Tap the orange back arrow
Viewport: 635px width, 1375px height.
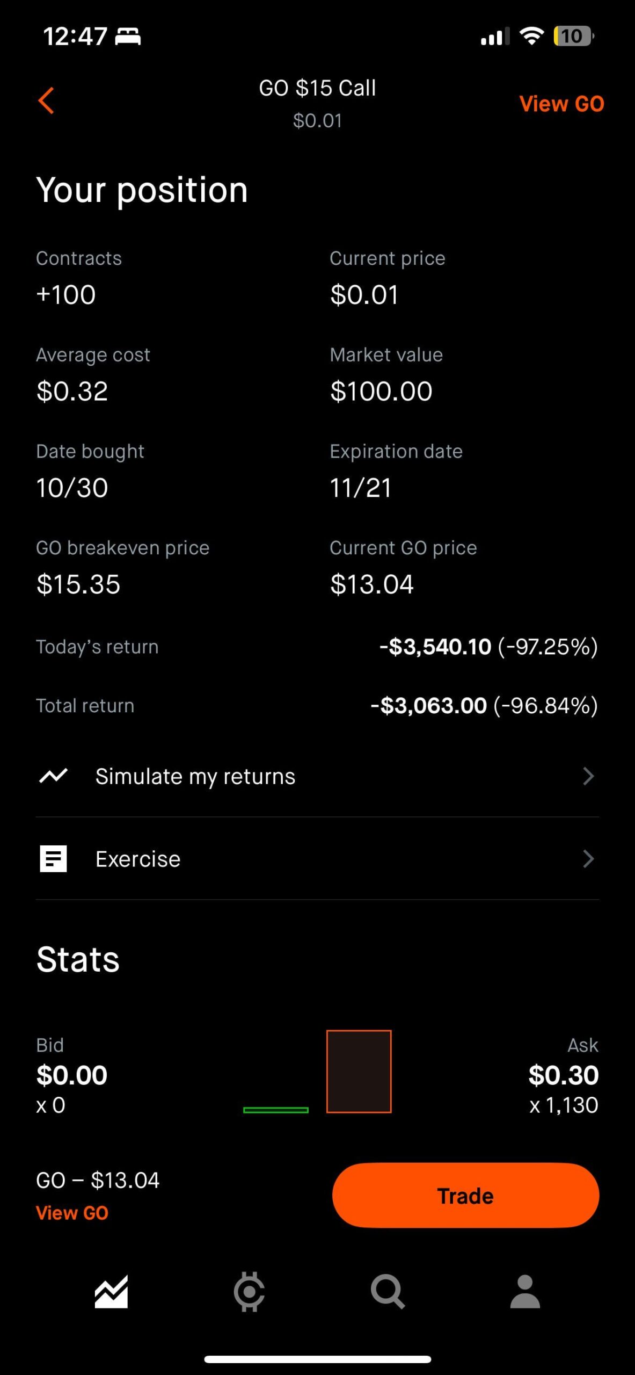click(x=47, y=101)
